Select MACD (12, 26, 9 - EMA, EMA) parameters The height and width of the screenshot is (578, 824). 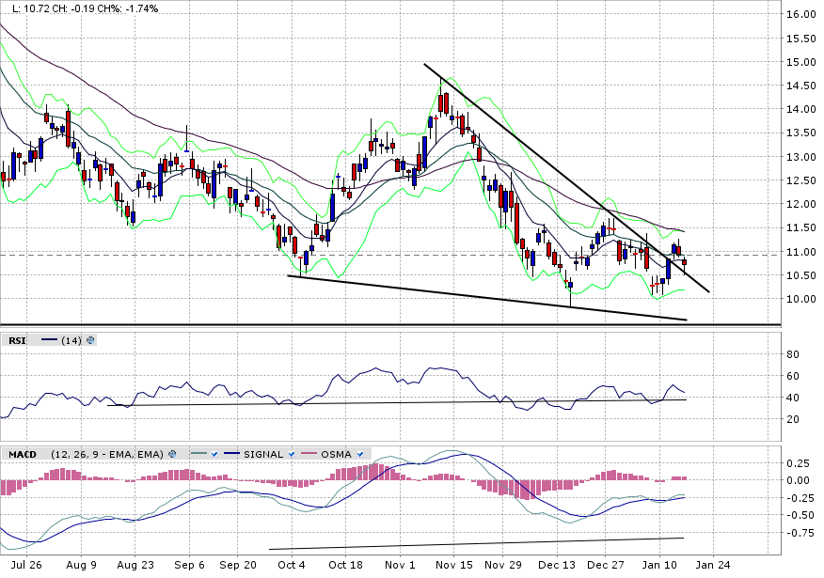(x=106, y=454)
